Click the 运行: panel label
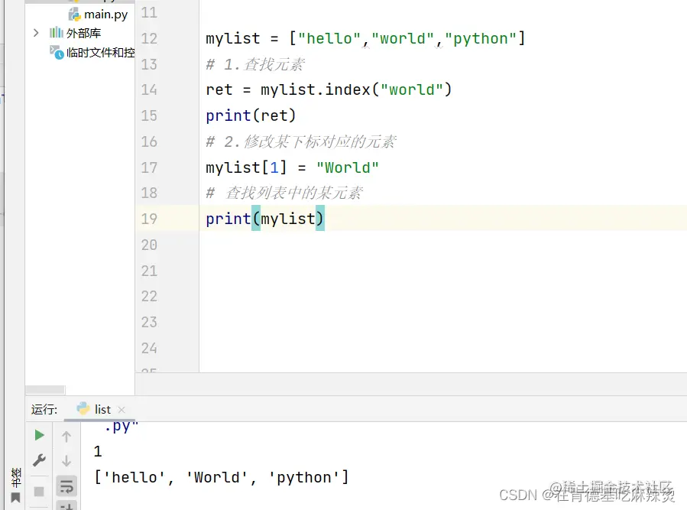The width and height of the screenshot is (687, 510). click(44, 410)
